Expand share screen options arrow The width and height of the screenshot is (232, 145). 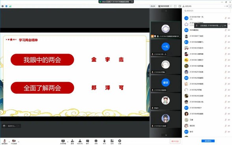coord(67,142)
